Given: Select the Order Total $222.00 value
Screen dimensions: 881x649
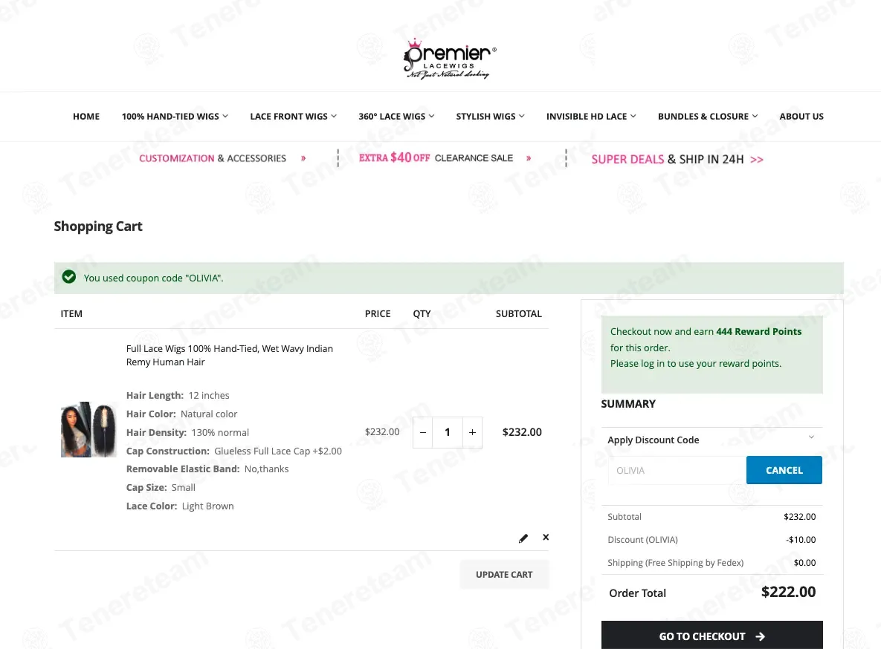Looking at the screenshot, I should (788, 592).
